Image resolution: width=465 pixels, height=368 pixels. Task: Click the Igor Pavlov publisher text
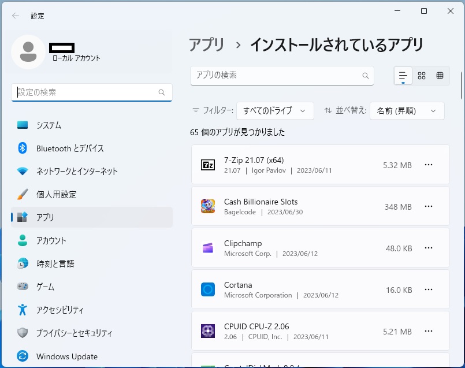[269, 170]
